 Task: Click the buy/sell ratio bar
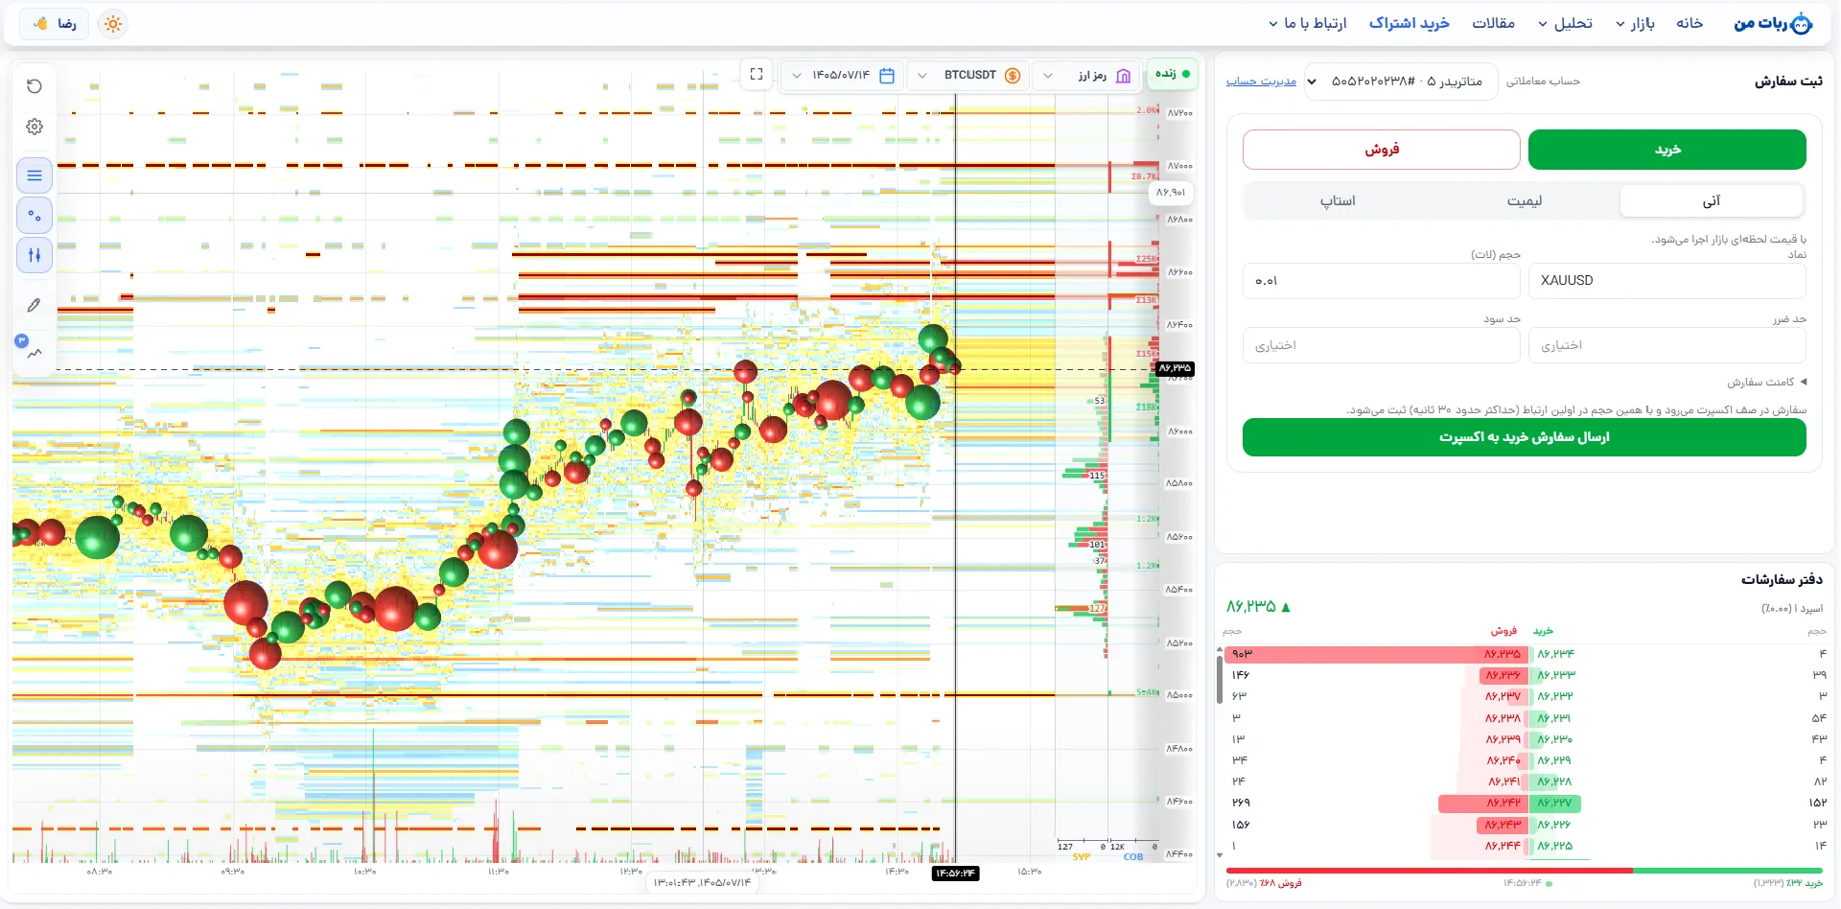coord(1525,871)
